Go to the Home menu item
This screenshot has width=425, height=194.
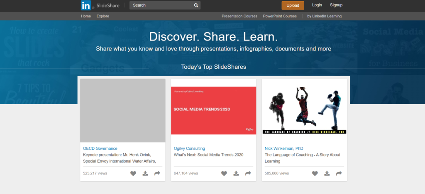(x=86, y=16)
